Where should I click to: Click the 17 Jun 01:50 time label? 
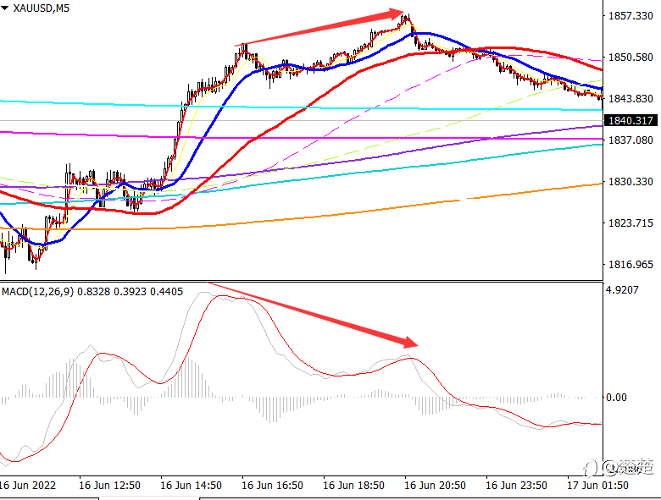[x=597, y=486]
